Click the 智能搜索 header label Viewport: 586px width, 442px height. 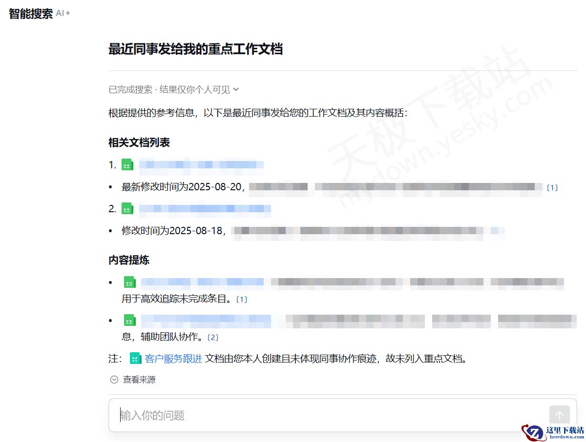click(x=30, y=13)
